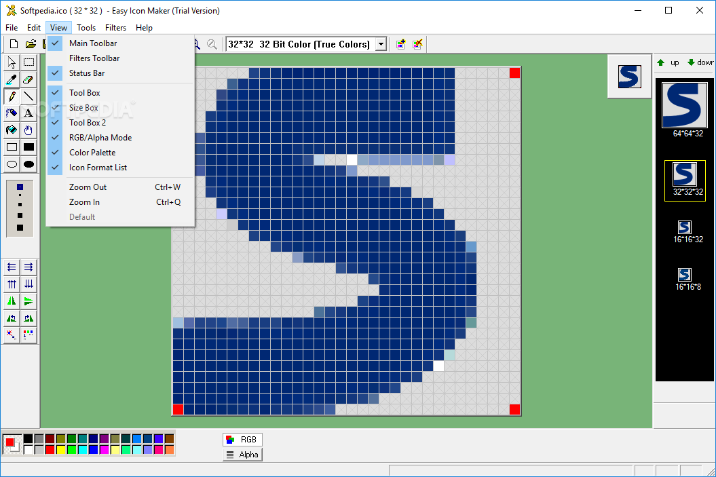The width and height of the screenshot is (716, 477).
Task: Shift image up with the up arrows icon
Action: [x=12, y=284]
